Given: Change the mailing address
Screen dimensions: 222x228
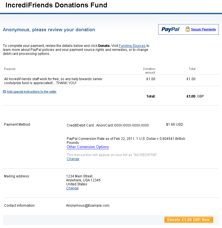Looking at the screenshot, I should 72,188.
